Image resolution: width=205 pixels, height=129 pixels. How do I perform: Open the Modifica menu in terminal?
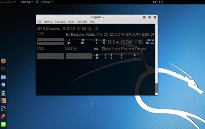[48, 22]
